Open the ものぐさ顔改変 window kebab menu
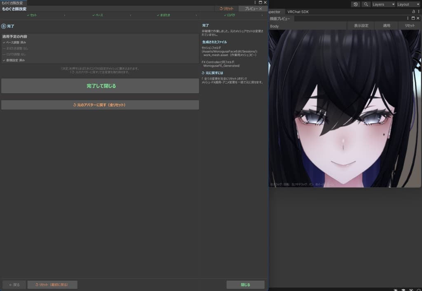Screen dimensions: 422x291 coord(255,2)
